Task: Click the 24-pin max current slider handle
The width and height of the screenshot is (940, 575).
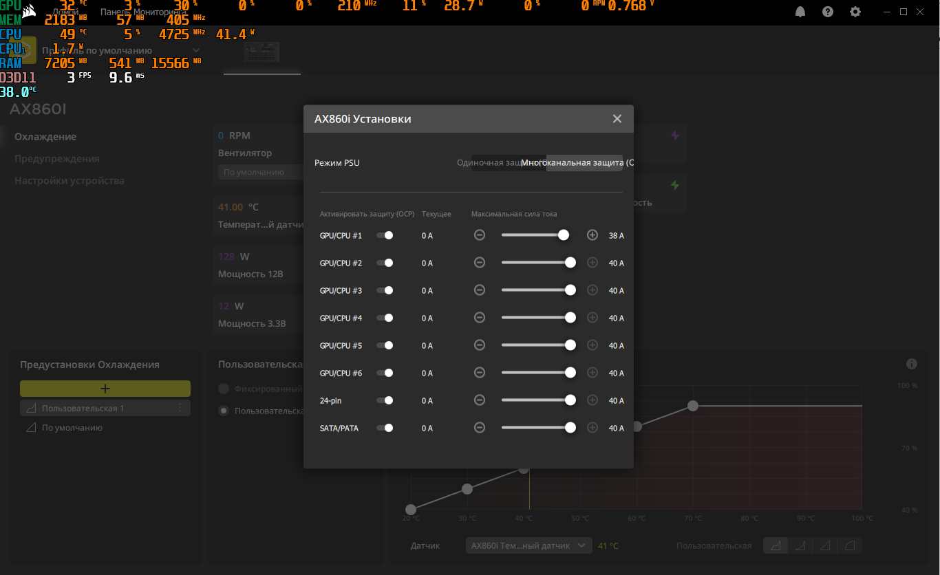Action: point(570,400)
